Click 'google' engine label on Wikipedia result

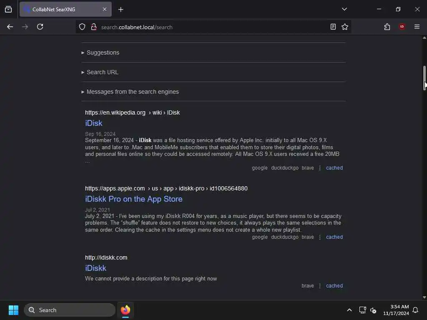point(259,168)
